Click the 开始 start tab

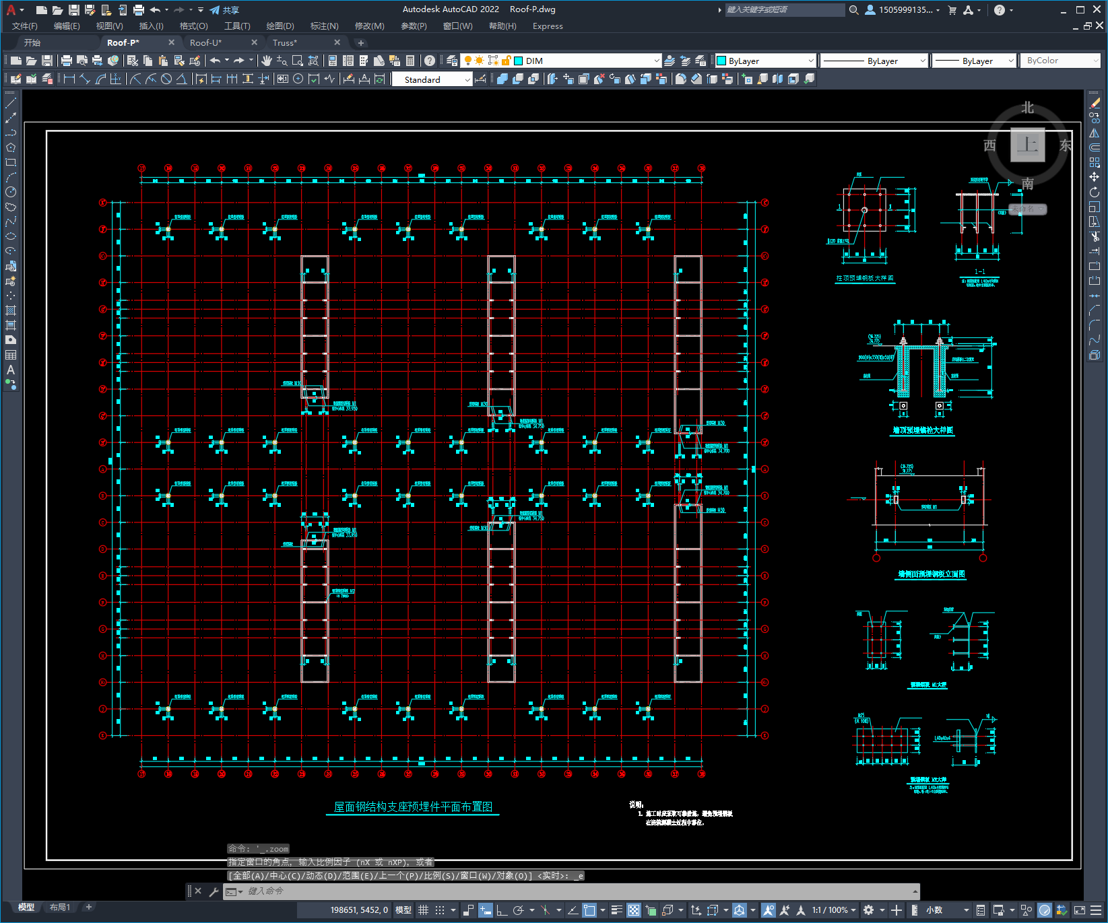[x=32, y=42]
